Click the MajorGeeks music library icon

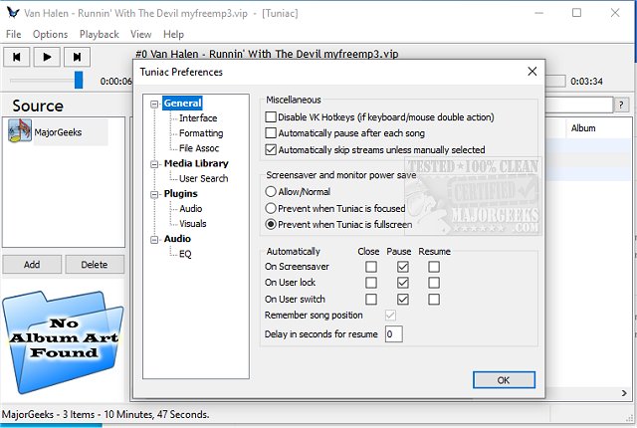click(20, 130)
